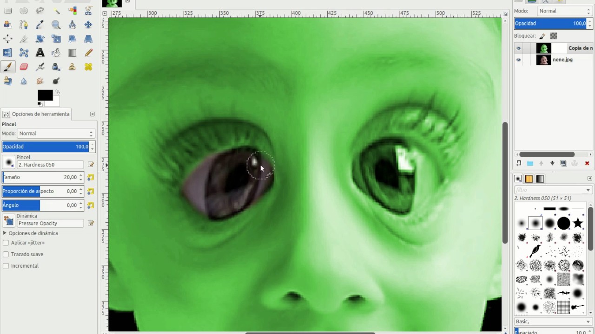This screenshot has height=334, width=595.
Task: Enable 'Aplicar «jitter»' checkbox
Action: pyautogui.click(x=6, y=243)
